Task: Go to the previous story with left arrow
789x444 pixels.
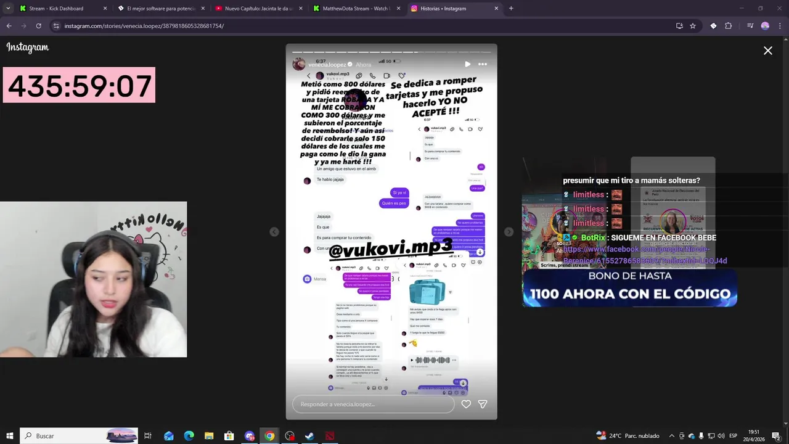Action: pos(274,232)
